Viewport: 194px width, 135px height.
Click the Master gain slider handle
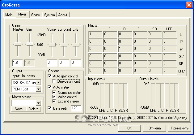click(x=18, y=44)
